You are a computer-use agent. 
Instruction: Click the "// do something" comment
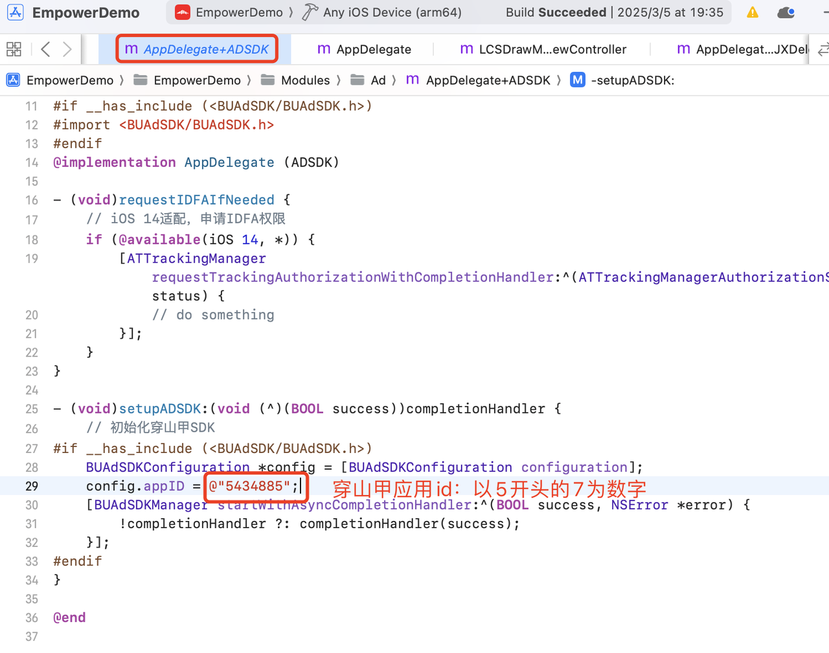(213, 315)
